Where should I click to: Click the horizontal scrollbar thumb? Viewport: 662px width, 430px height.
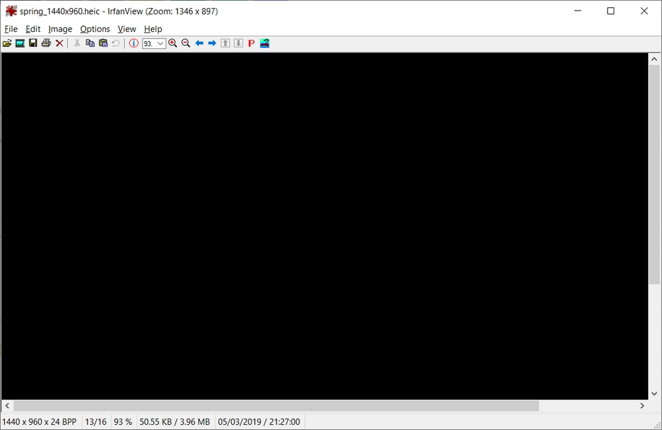(x=276, y=405)
